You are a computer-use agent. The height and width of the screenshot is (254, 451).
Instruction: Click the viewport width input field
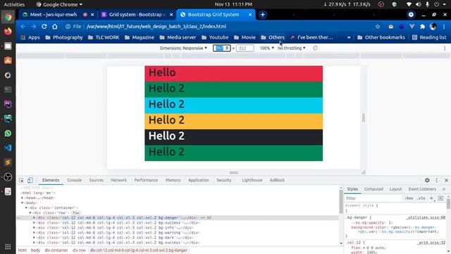[x=221, y=48]
